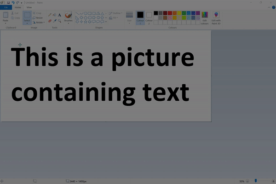Open the shape Outline dropdown
Image resolution: width=276 pixels, height=184 pixels.
tap(115, 13)
